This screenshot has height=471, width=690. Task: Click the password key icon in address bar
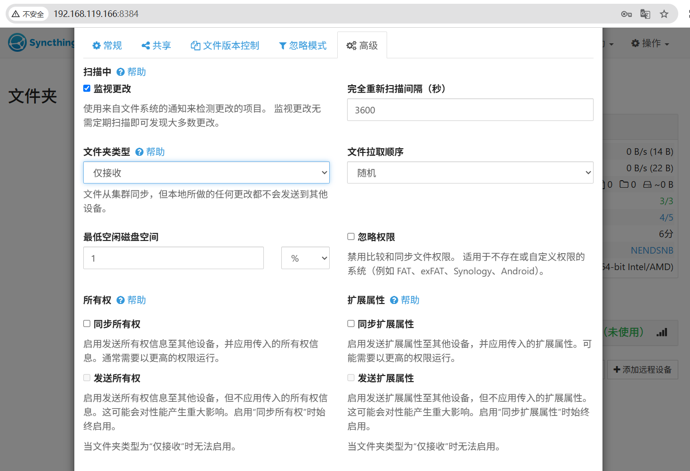627,14
